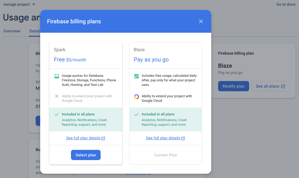Image resolution: width=299 pixels, height=178 pixels.
Task: Click the Free $0/month price text
Action: click(70, 60)
